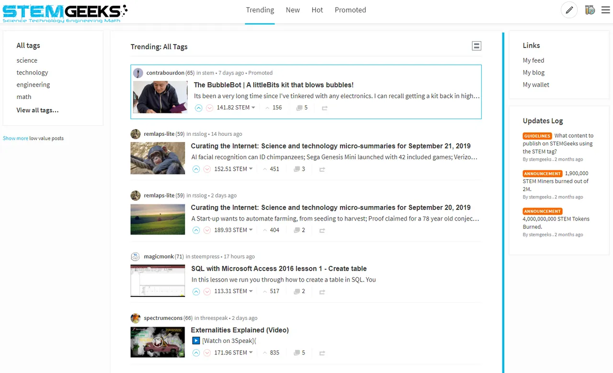Filter by the math tag

point(24,97)
